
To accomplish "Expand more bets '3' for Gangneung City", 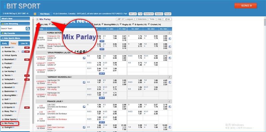I will [102, 49].
